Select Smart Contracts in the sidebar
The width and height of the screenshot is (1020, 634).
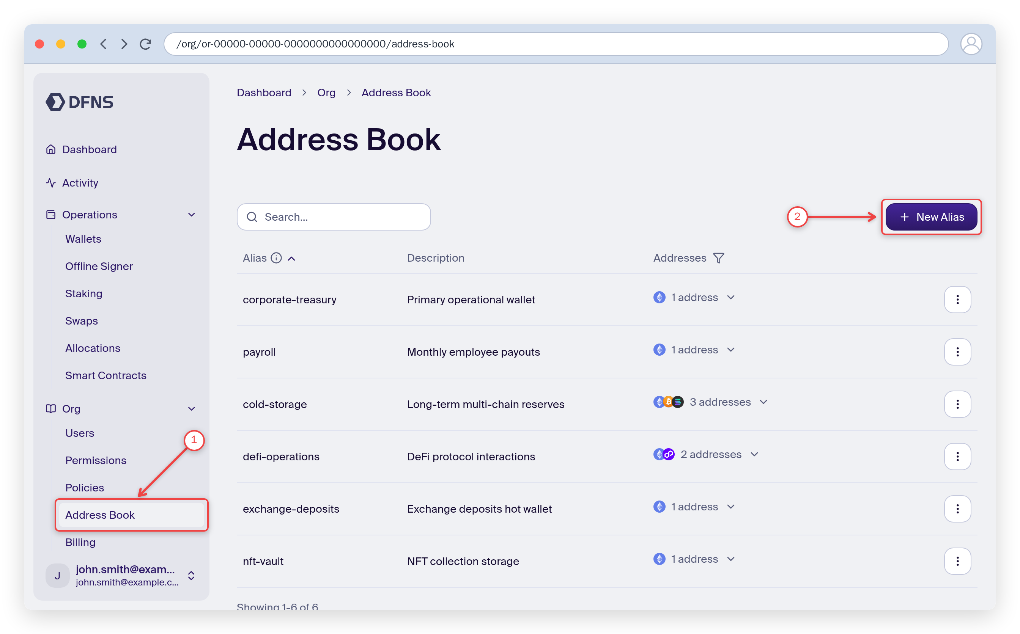(x=106, y=375)
